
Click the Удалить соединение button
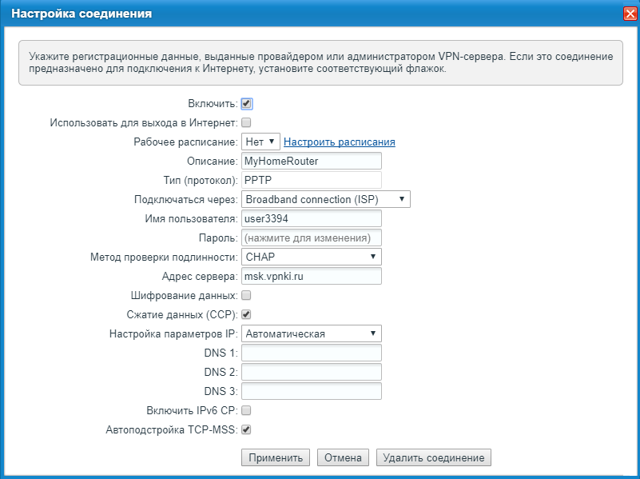coord(433,457)
